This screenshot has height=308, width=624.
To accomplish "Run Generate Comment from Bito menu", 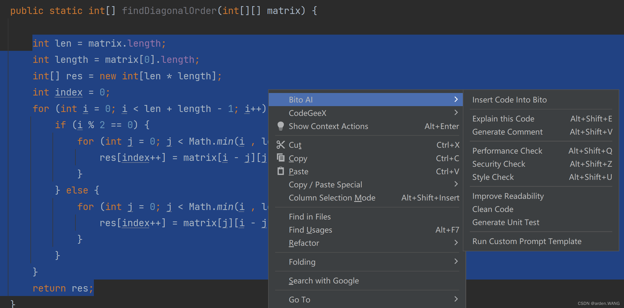I will pyautogui.click(x=507, y=132).
